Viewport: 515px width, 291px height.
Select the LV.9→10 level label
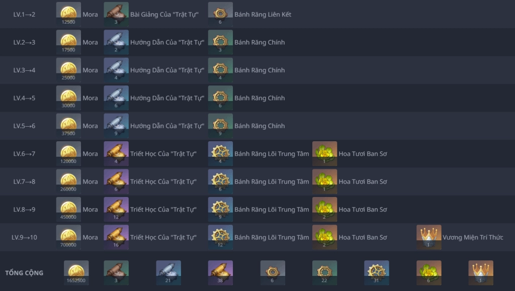pyautogui.click(x=24, y=237)
